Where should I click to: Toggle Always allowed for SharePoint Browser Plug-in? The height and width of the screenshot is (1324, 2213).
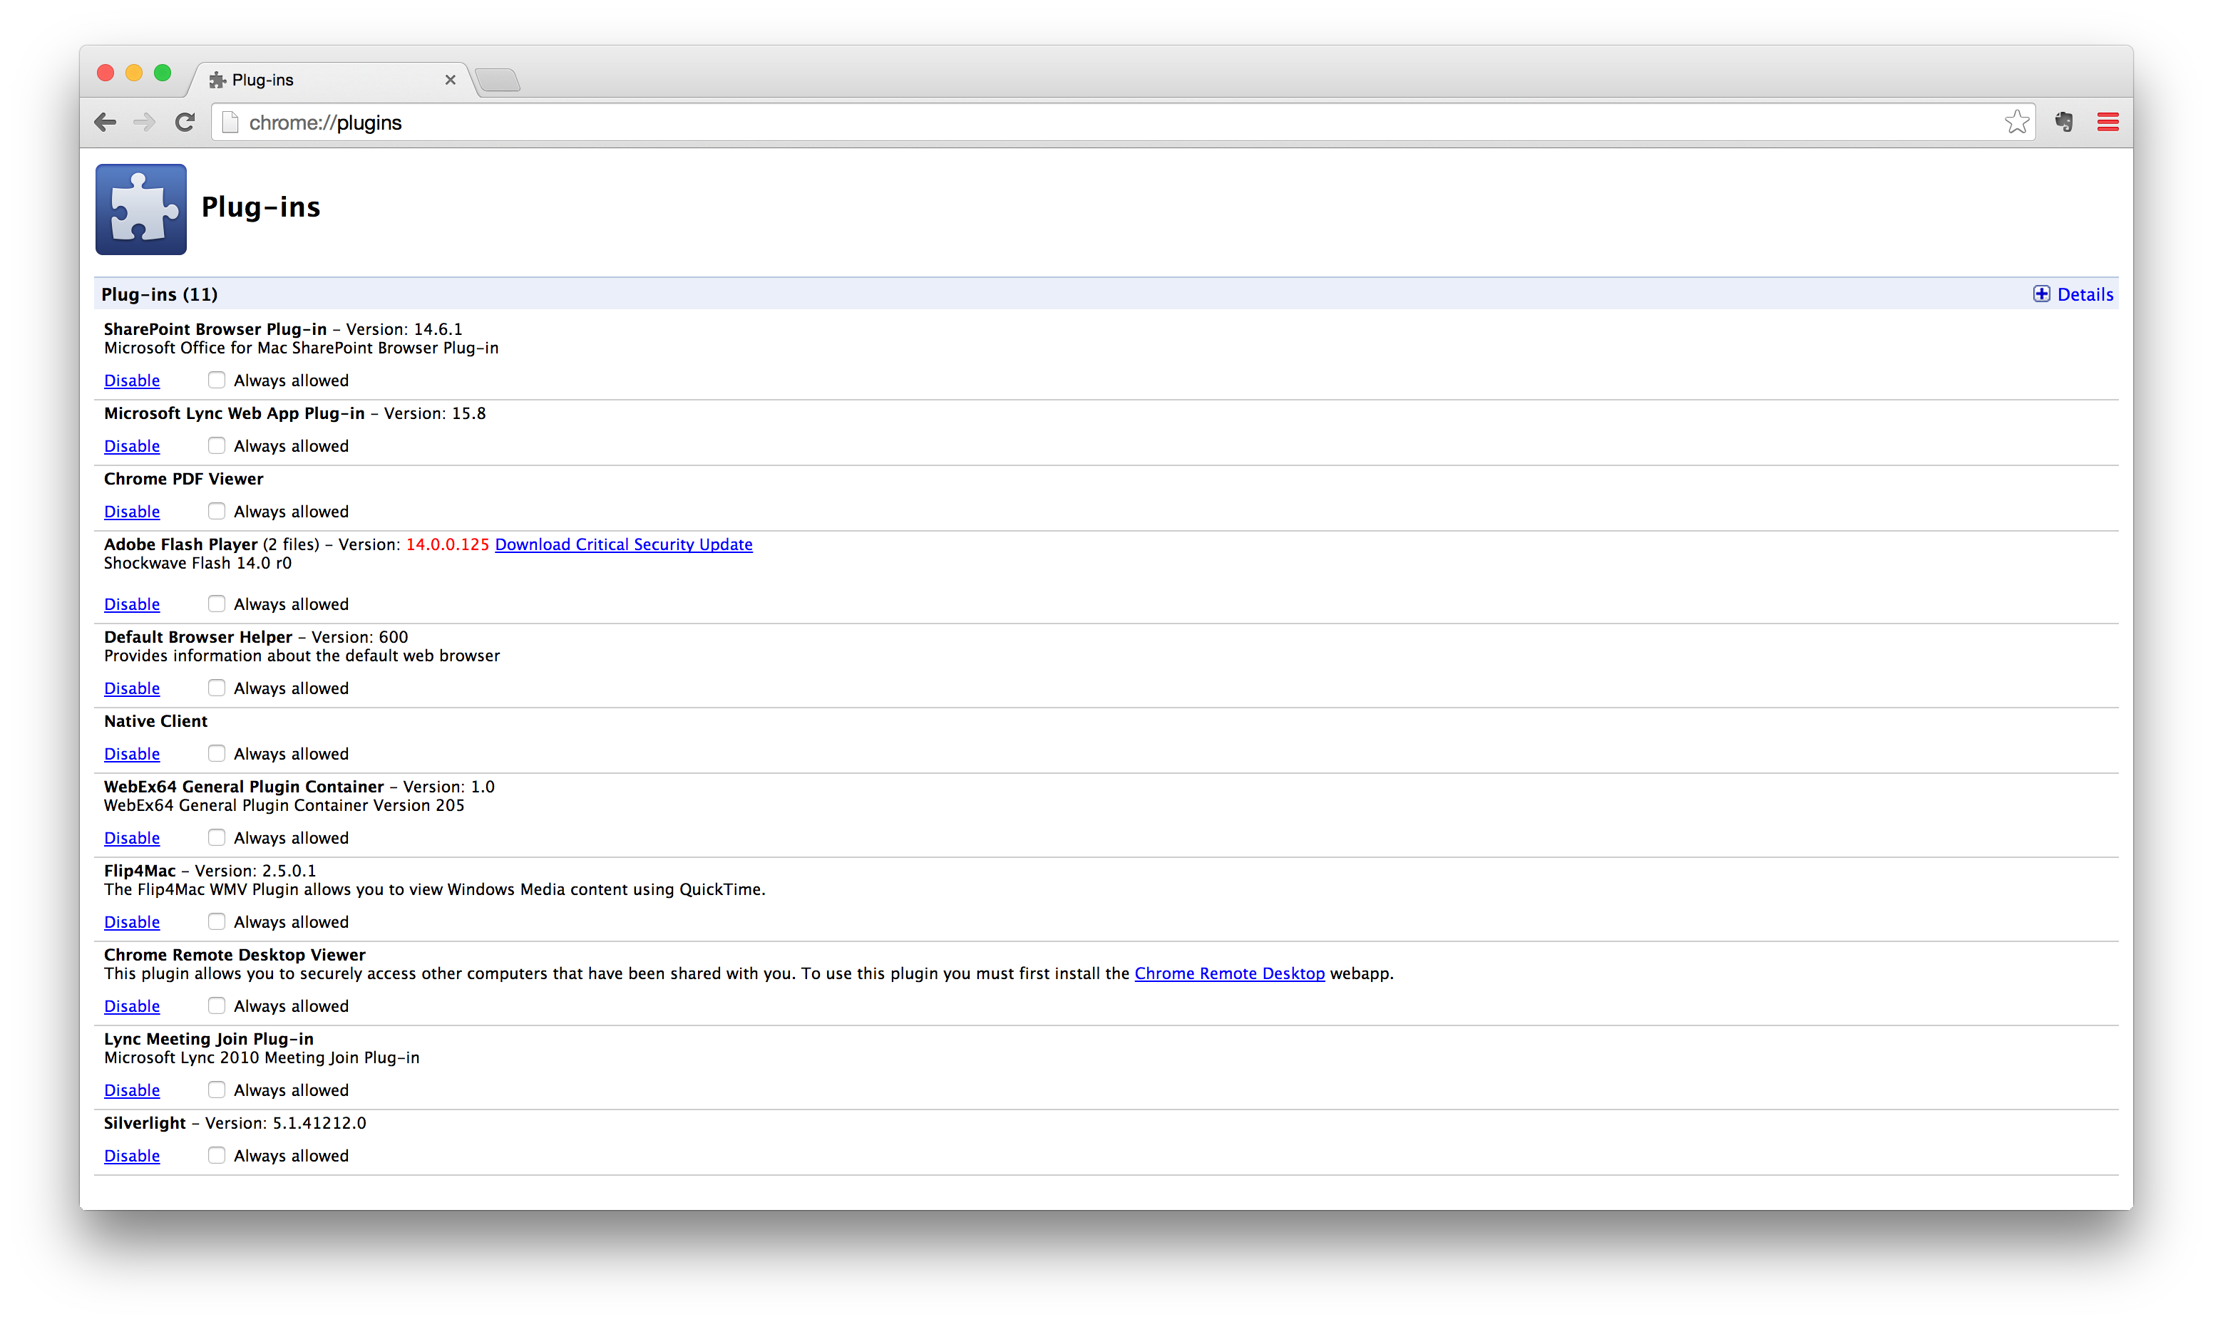click(215, 380)
